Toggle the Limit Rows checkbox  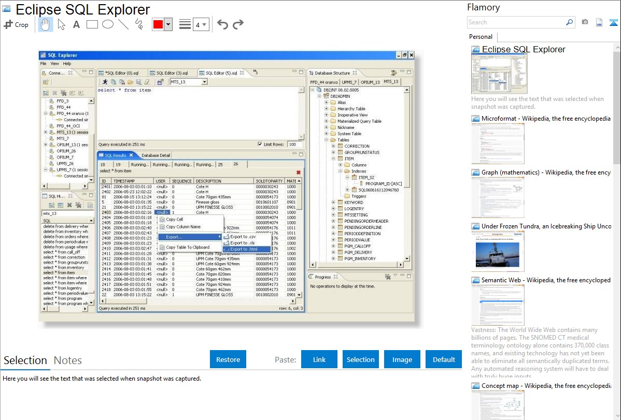click(x=260, y=144)
